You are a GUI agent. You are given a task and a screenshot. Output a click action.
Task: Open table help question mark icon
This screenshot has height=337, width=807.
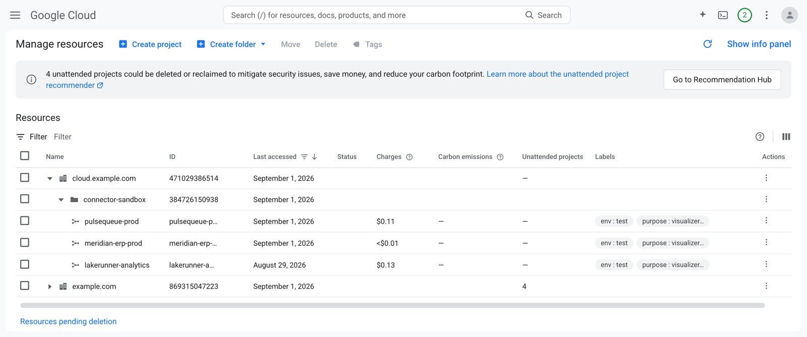click(x=760, y=137)
